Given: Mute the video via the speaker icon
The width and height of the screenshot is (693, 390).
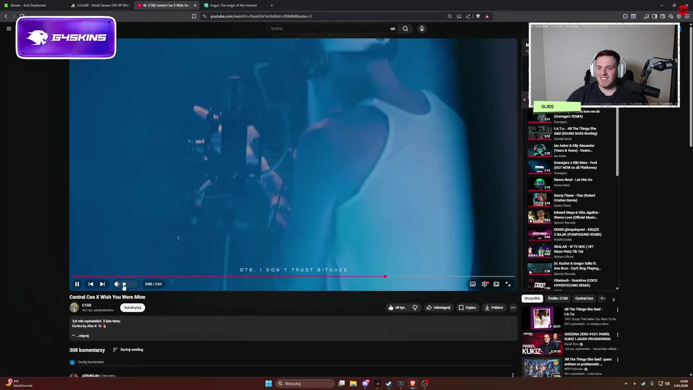Looking at the screenshot, I should (x=116, y=284).
